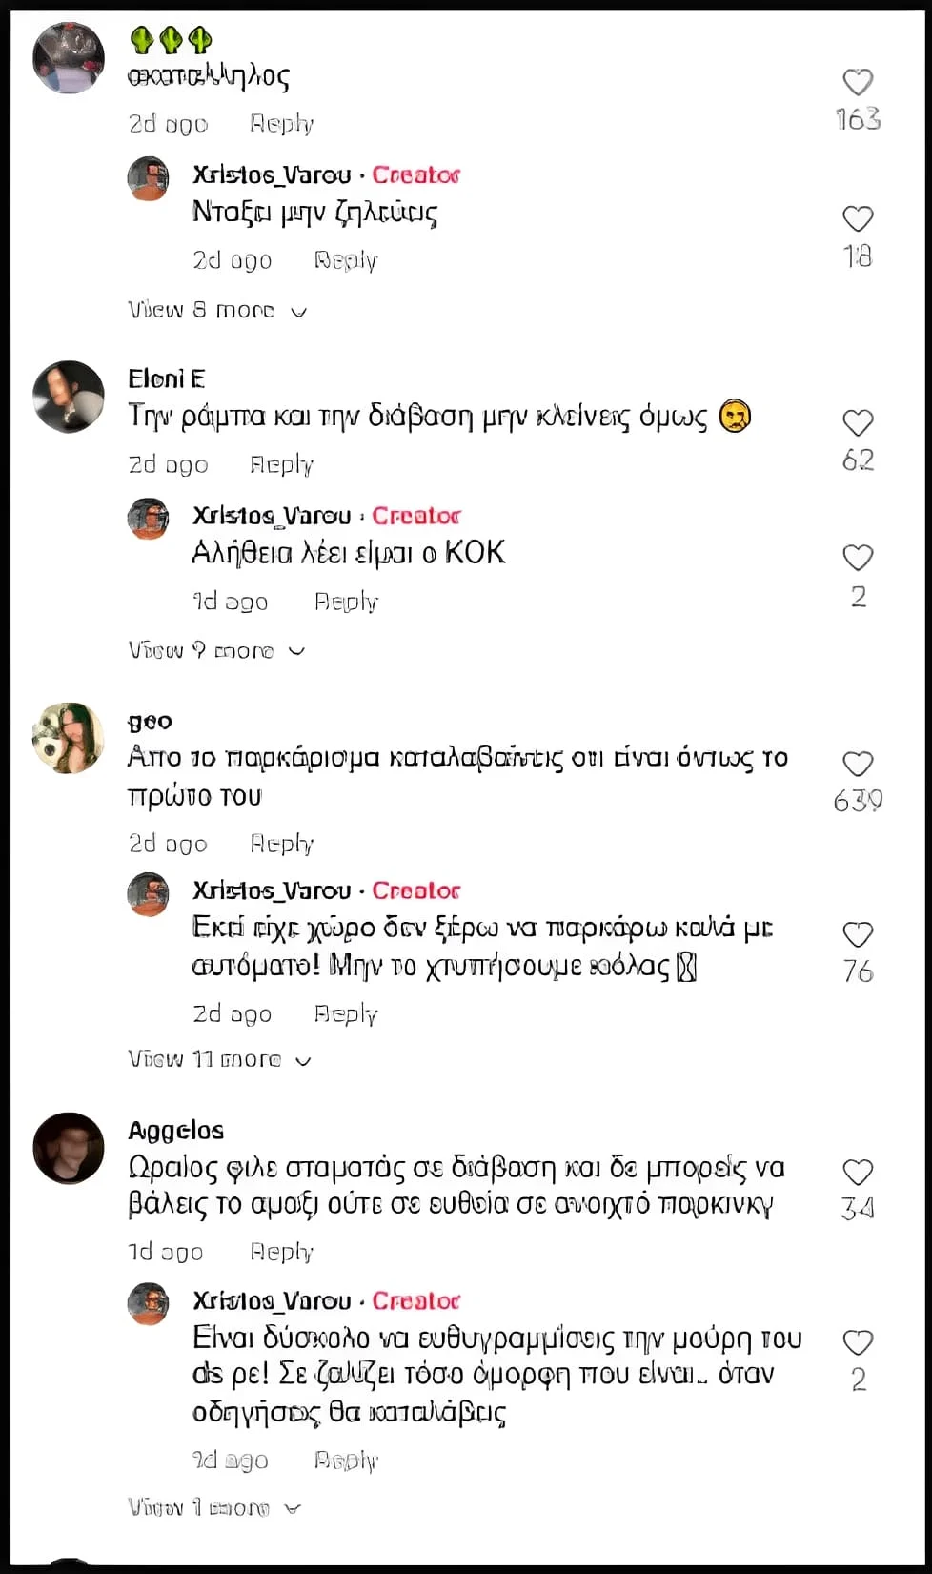Reply to Aggelos's comment

pyautogui.click(x=281, y=1252)
